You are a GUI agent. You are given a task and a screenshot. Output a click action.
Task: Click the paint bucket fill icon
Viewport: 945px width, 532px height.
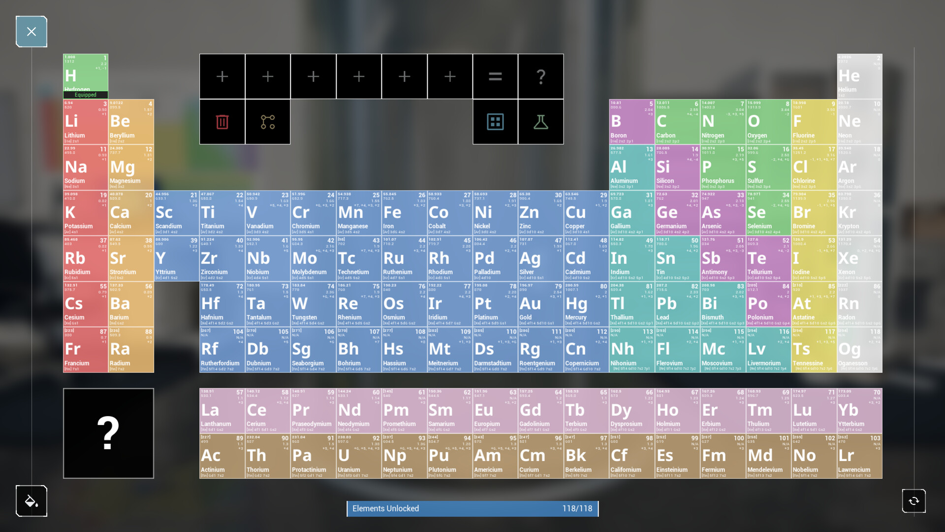(31, 501)
